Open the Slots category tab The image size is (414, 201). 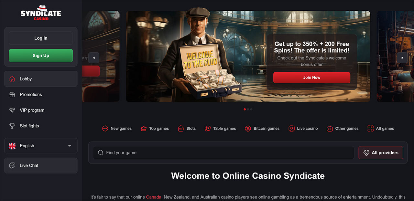tap(187, 129)
